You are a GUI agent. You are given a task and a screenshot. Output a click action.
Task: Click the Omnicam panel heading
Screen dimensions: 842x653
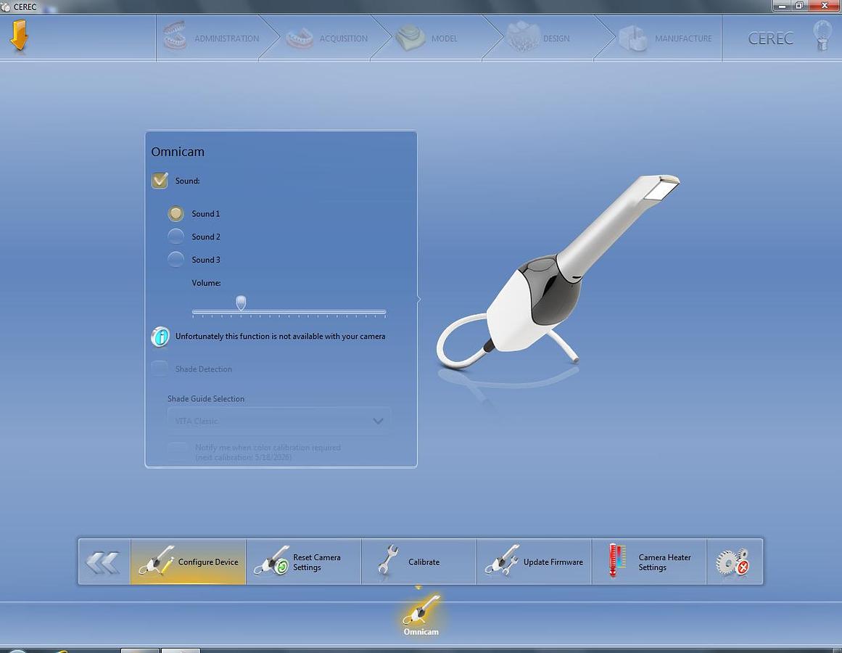click(x=178, y=152)
